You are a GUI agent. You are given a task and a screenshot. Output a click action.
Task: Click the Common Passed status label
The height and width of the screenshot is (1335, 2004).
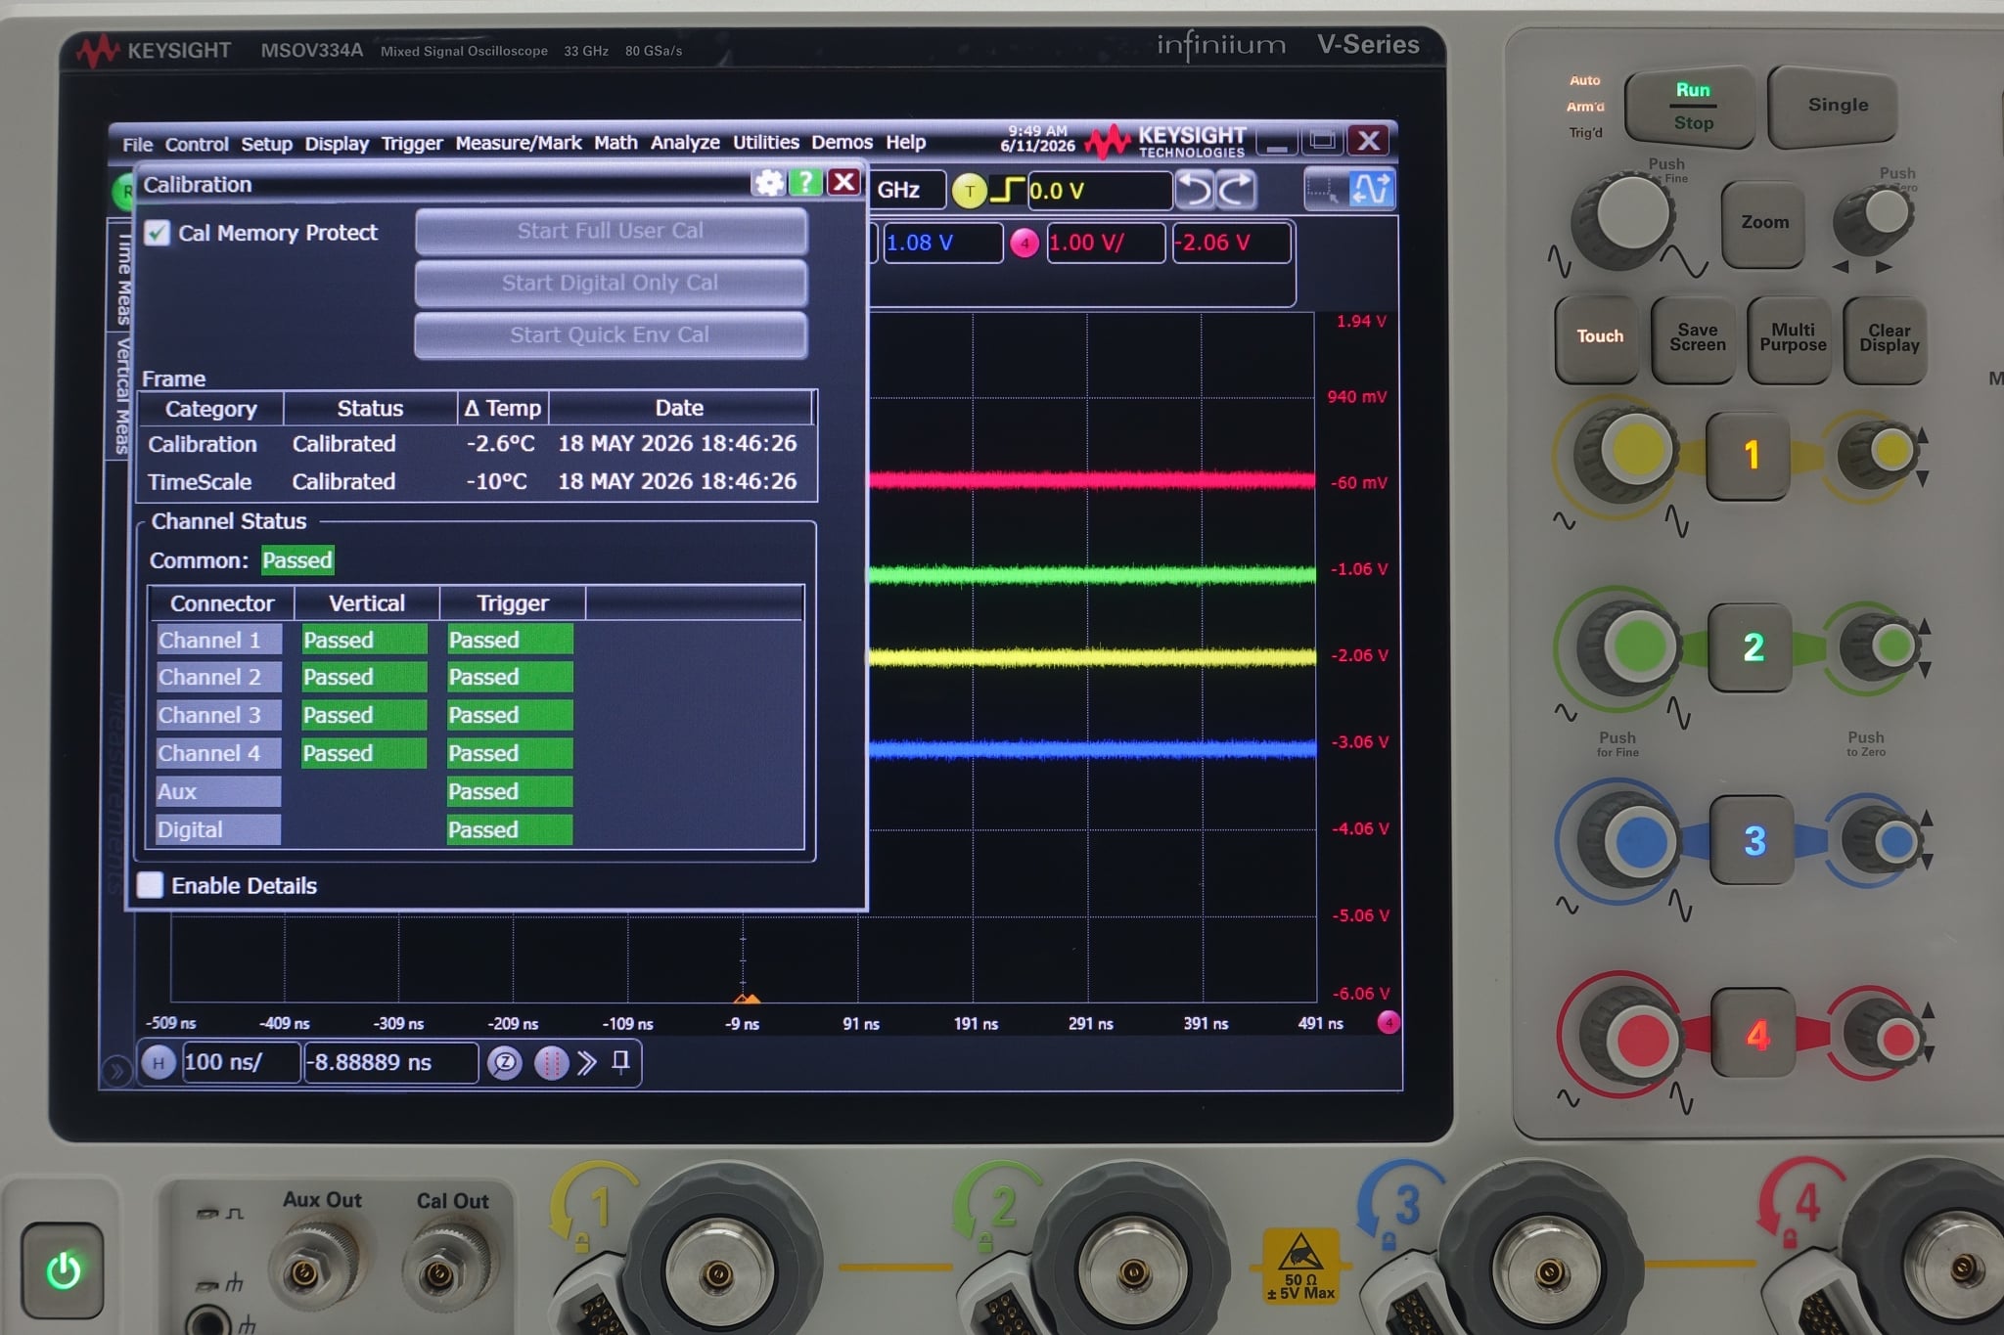click(x=297, y=559)
